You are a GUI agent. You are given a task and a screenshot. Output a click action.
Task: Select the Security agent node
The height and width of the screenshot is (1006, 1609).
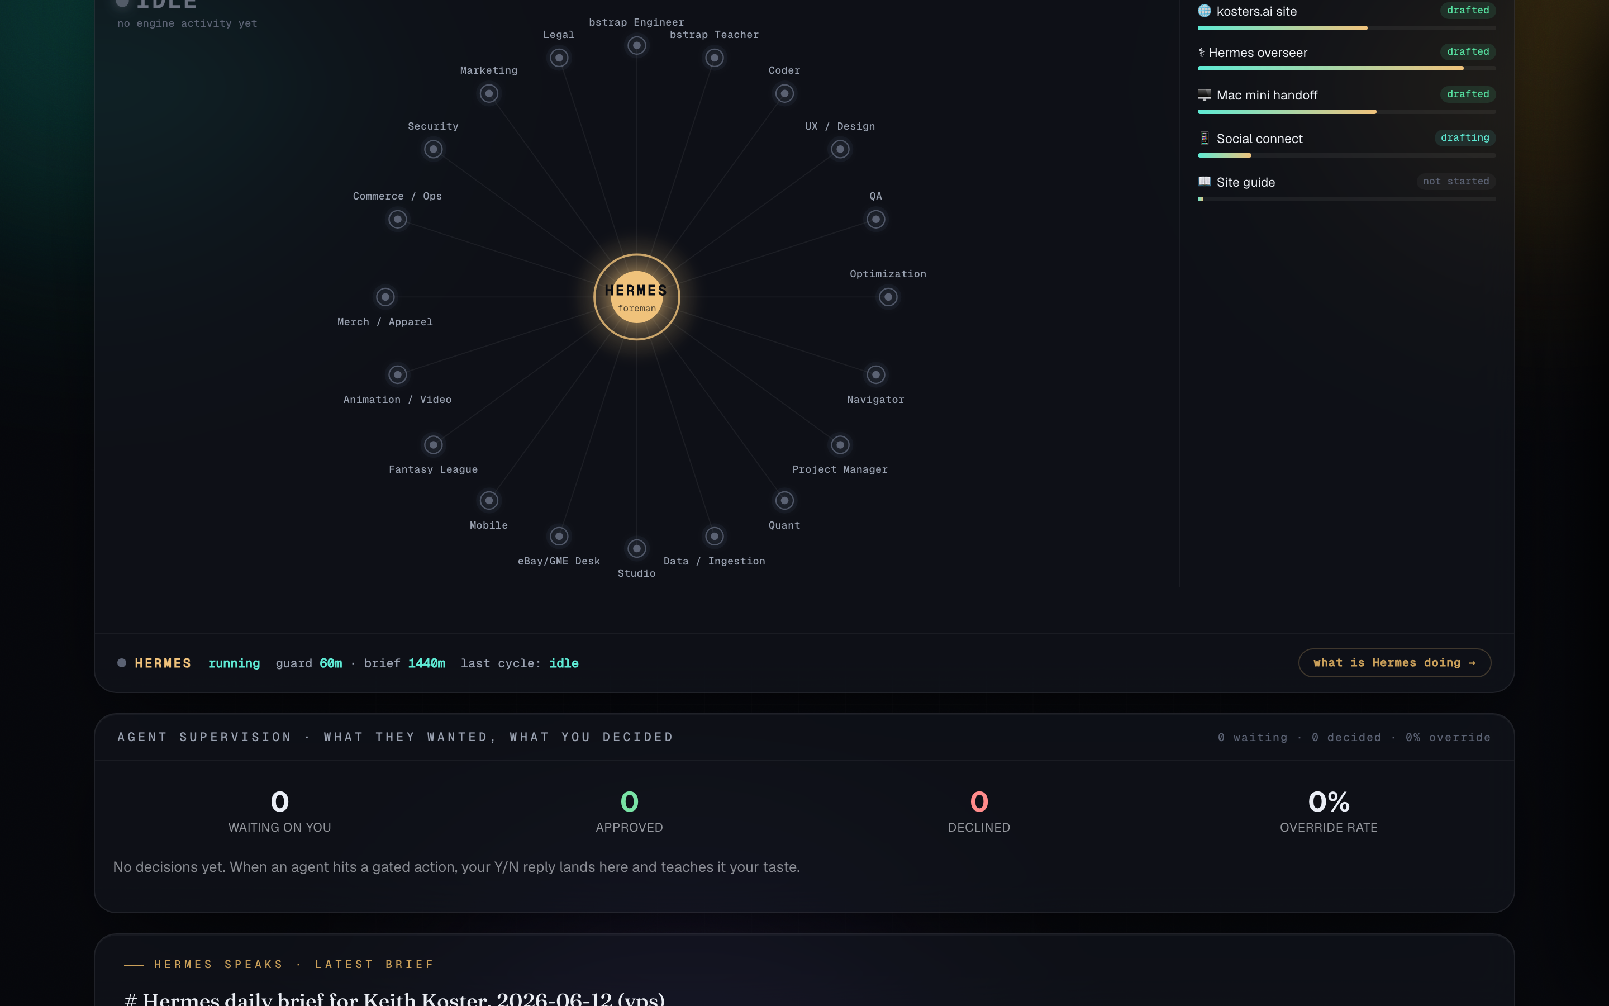[x=433, y=149]
